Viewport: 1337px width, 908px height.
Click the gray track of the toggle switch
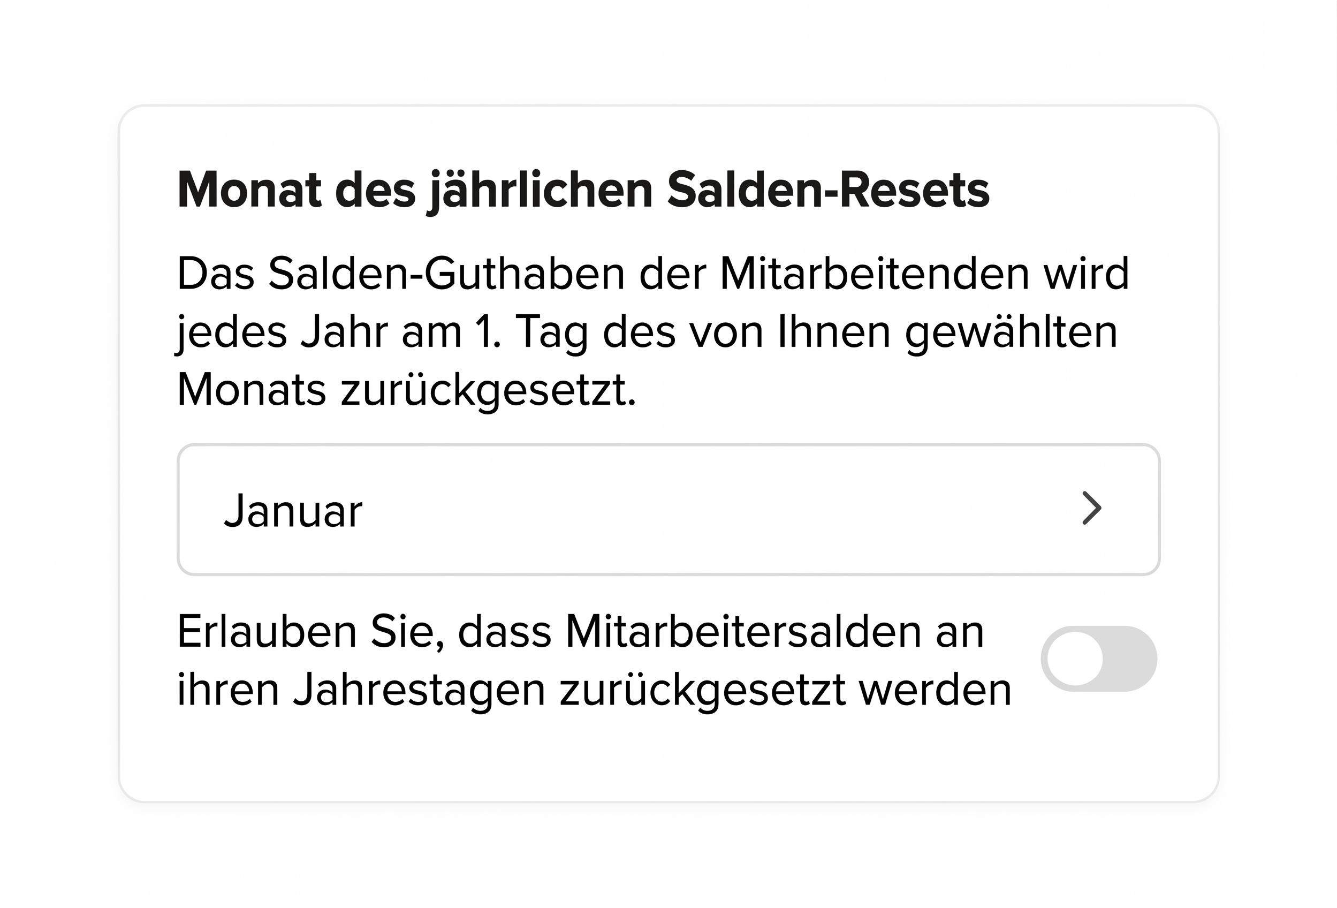[x=1129, y=659]
